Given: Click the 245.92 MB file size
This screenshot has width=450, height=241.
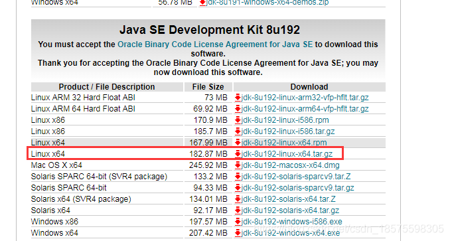Looking at the screenshot, I should (208, 165).
